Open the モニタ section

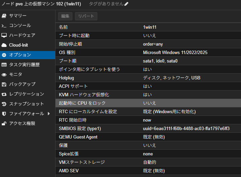(x=28, y=75)
